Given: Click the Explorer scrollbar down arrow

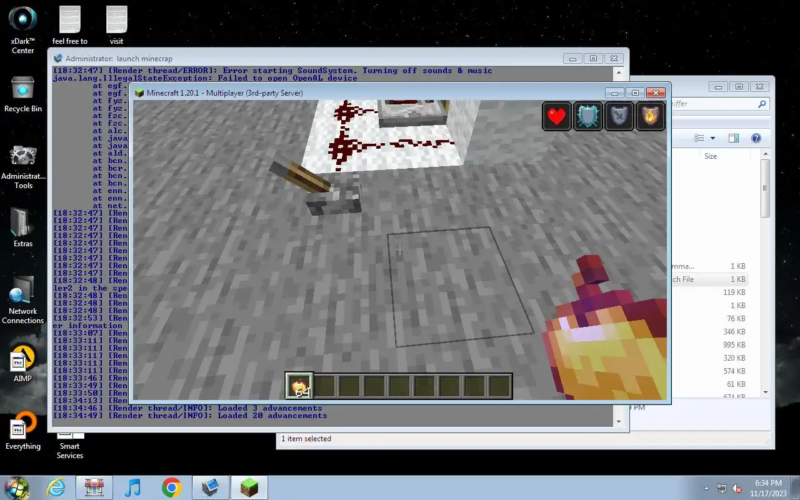Looking at the screenshot, I should pyautogui.click(x=766, y=392).
